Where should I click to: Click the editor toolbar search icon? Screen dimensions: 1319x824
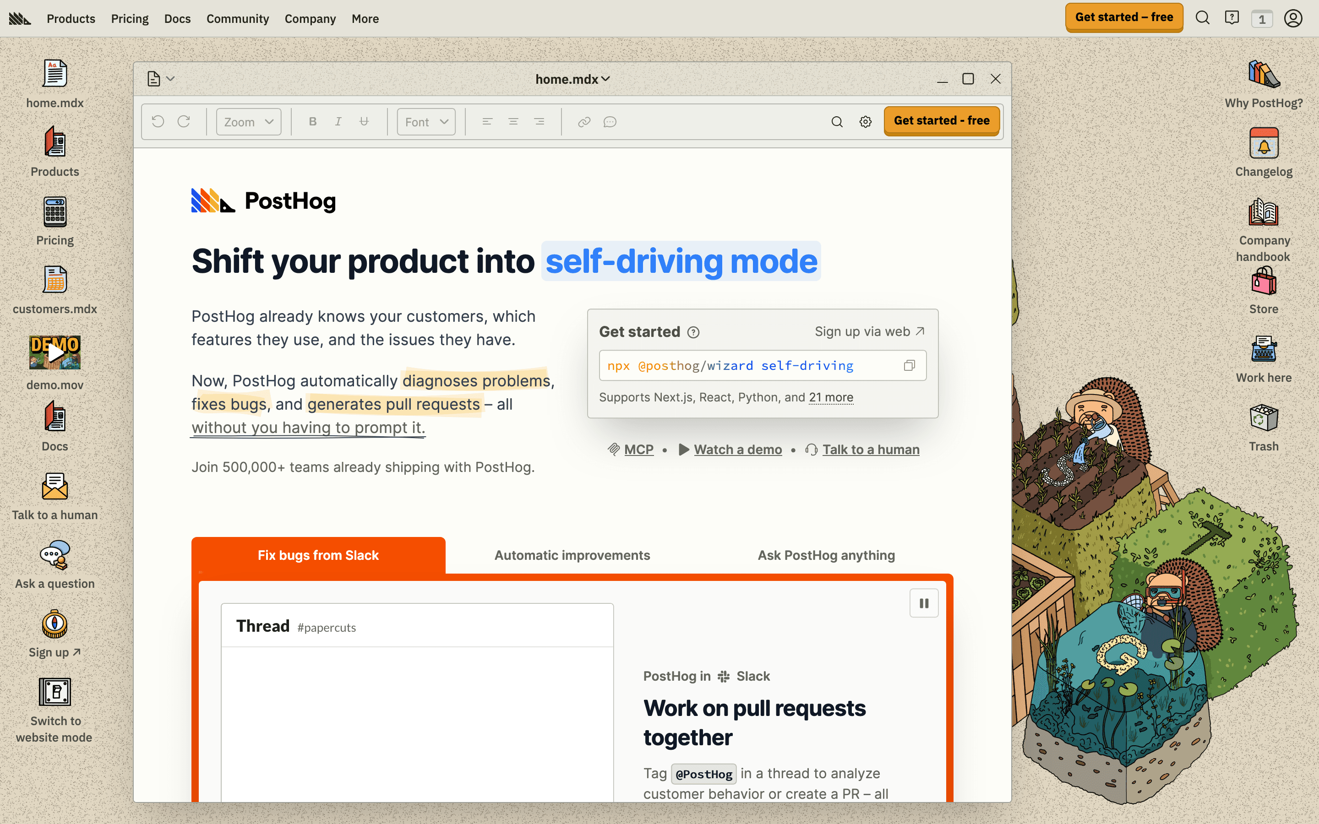coord(837,121)
